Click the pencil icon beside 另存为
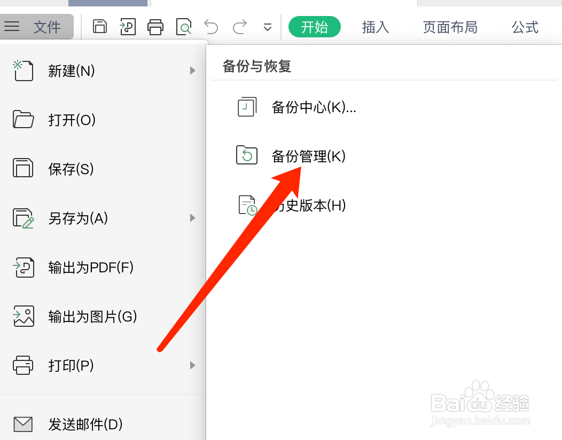 click(x=24, y=218)
